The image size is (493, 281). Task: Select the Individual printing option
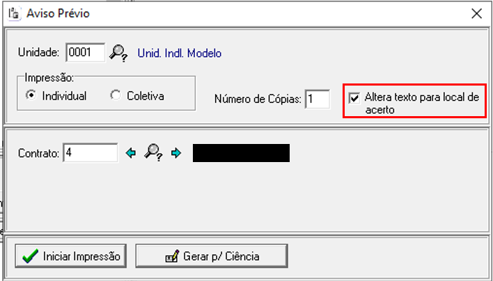coord(31,95)
